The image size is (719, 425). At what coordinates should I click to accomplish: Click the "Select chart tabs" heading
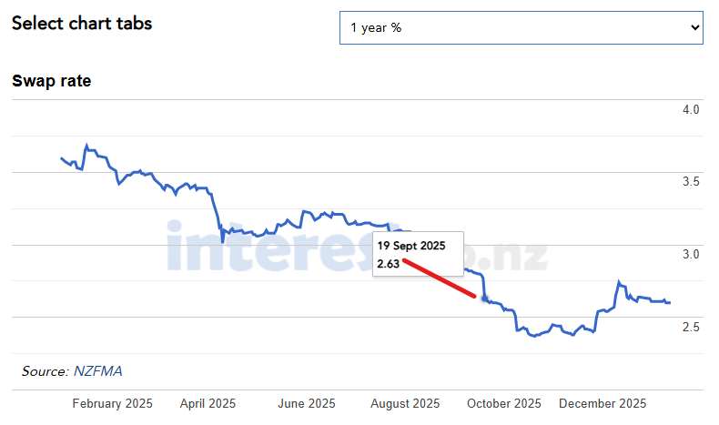click(82, 24)
